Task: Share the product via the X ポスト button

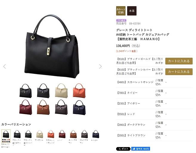Action: coord(123,149)
